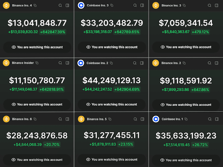Copy the Binance Ins. 2 address
This screenshot has height=167, width=223.
pyautogui.click(x=184, y=63)
